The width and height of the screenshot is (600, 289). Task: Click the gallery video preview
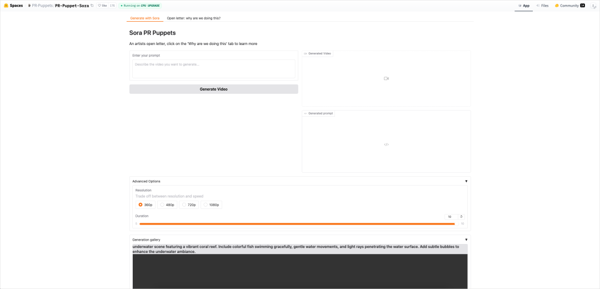300,271
